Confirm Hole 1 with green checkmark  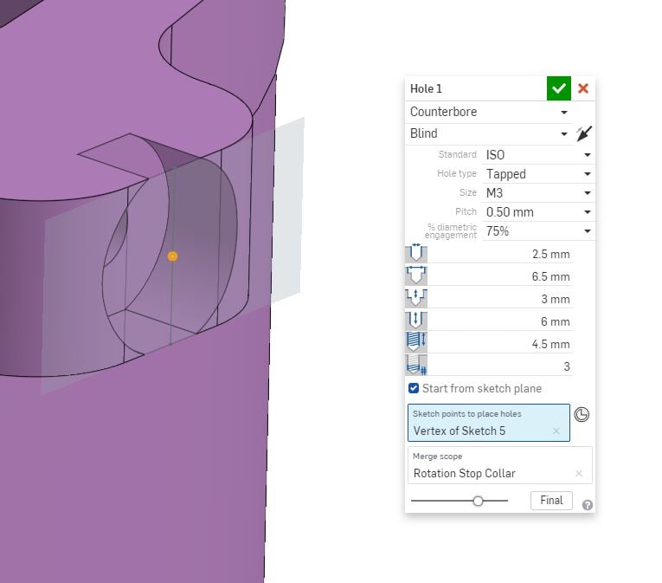click(x=558, y=88)
